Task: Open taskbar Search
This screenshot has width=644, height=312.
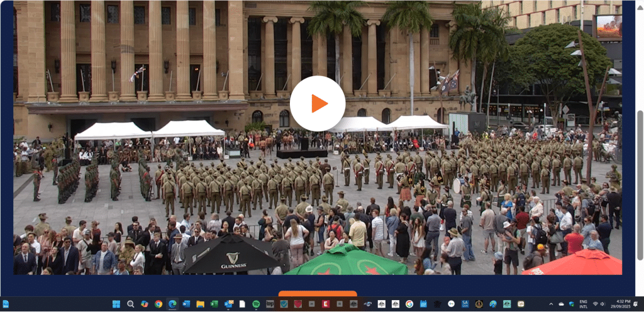Action: point(131,304)
